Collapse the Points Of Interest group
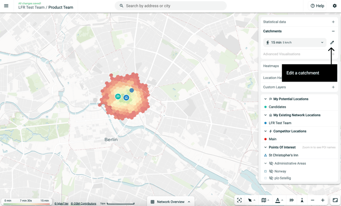 click(x=265, y=147)
